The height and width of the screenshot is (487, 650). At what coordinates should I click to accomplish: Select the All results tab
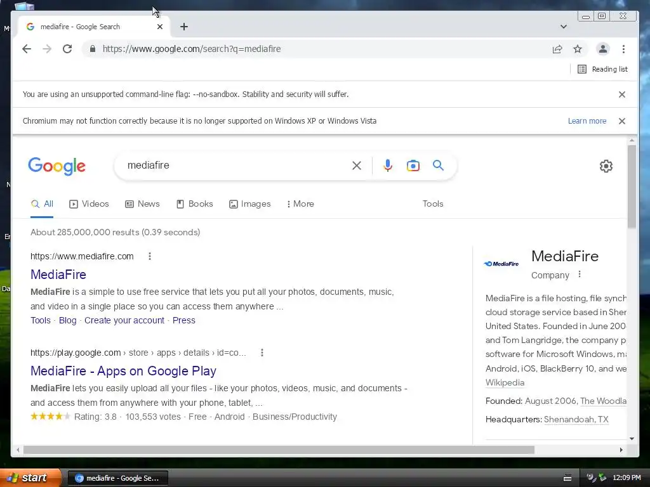pyautogui.click(x=42, y=204)
